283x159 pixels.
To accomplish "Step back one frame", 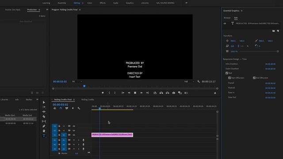I will (x=129, y=93).
